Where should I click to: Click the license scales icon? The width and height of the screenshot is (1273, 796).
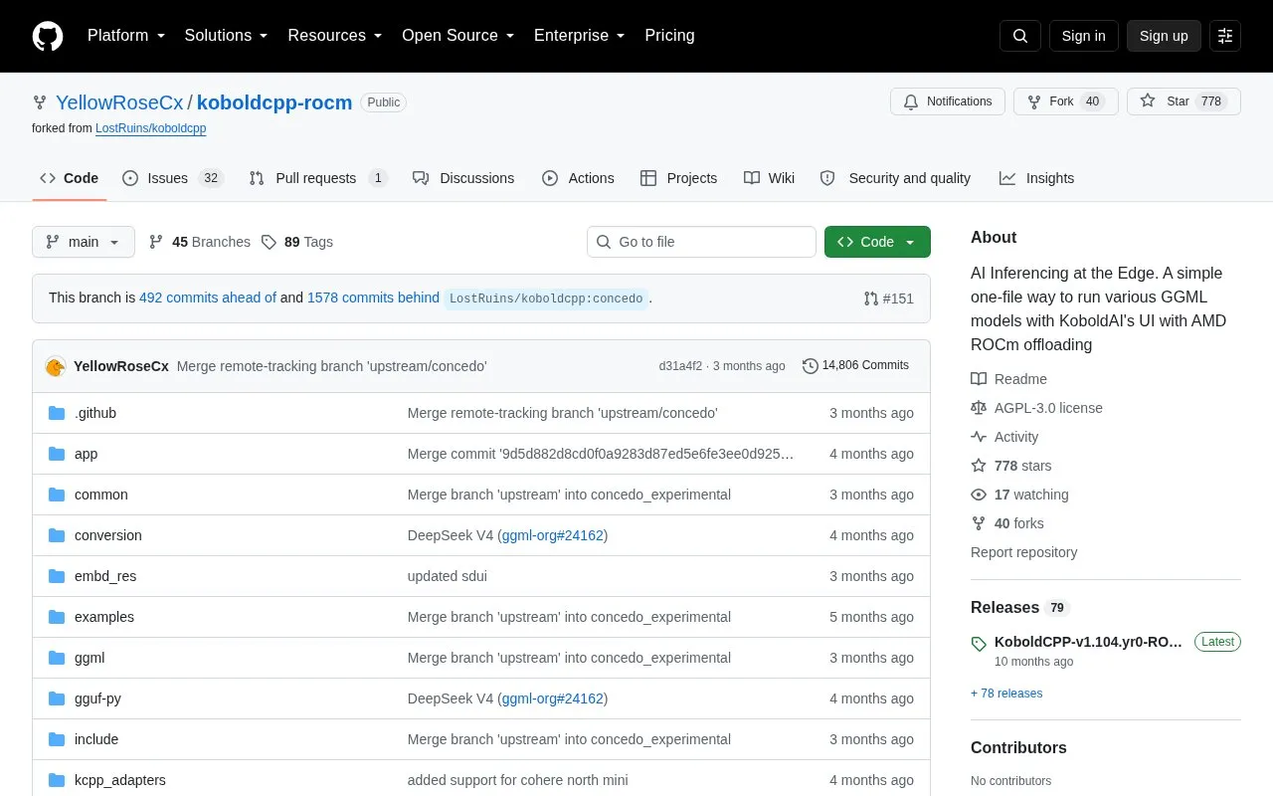[979, 408]
